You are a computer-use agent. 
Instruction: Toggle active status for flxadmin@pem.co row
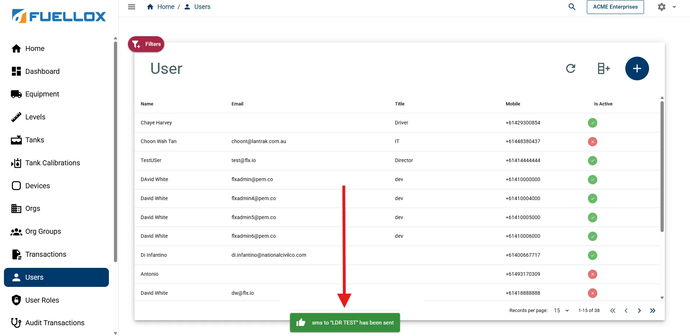click(x=592, y=179)
